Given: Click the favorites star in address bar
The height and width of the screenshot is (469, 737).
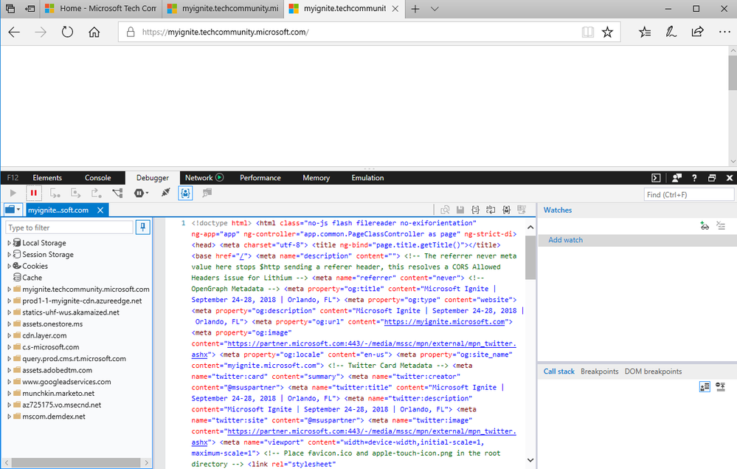Looking at the screenshot, I should [x=607, y=32].
